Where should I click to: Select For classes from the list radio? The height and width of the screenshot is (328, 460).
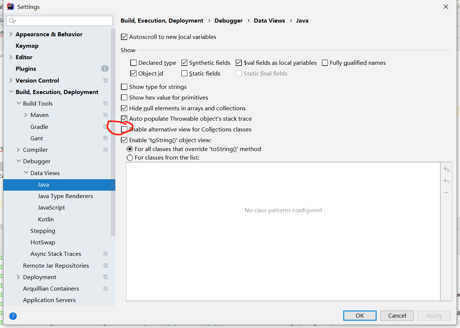tap(130, 158)
